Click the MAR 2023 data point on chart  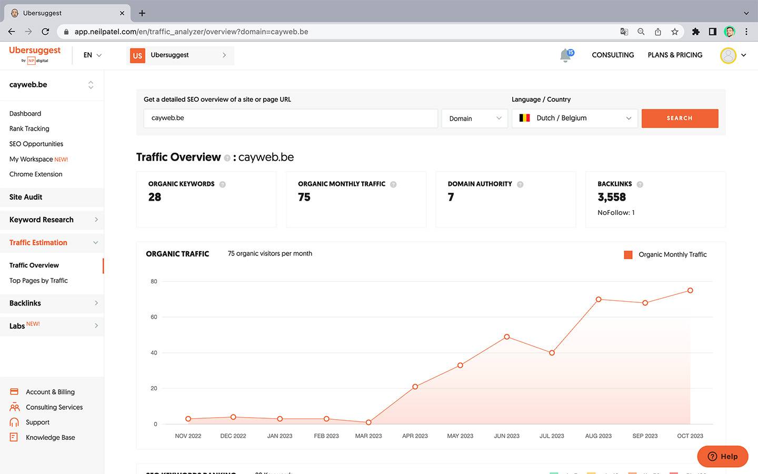(368, 422)
